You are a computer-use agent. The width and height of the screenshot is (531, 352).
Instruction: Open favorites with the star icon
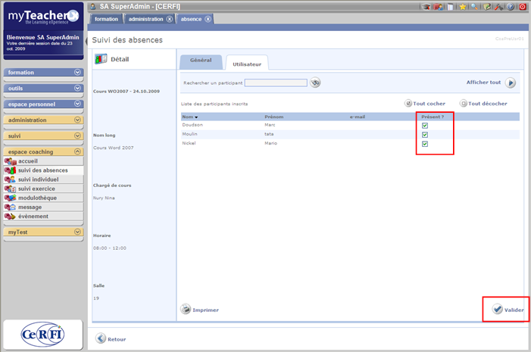tap(462, 6)
